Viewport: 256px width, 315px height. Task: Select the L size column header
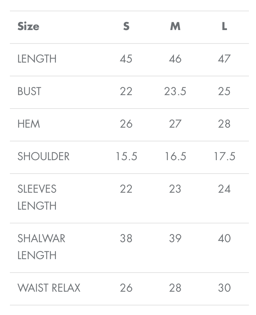coord(225,26)
